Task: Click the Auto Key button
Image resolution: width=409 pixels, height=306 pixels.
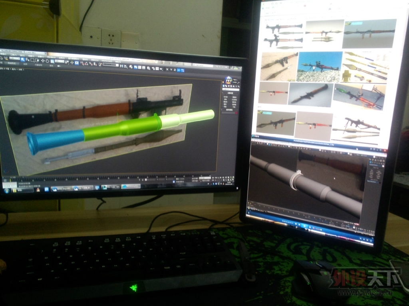Action: point(195,178)
